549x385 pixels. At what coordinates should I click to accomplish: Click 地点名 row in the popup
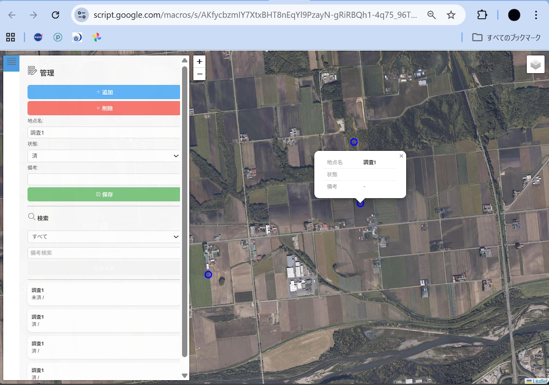point(360,162)
